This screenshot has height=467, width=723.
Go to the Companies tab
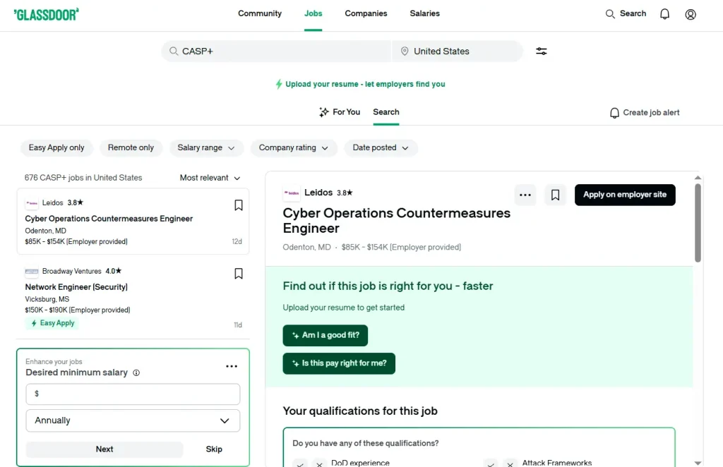pos(366,14)
